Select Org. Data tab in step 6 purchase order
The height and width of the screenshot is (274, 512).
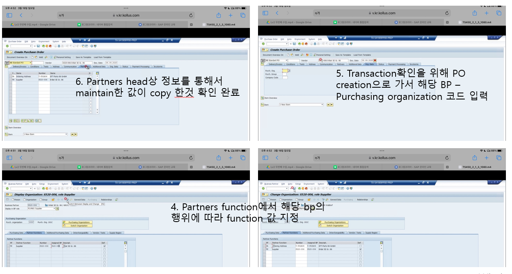(x=114, y=66)
